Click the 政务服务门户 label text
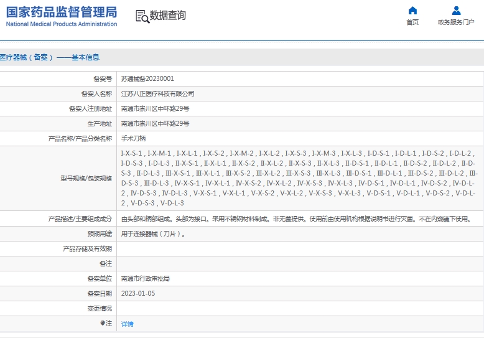The width and height of the screenshot is (484, 338). click(x=456, y=22)
